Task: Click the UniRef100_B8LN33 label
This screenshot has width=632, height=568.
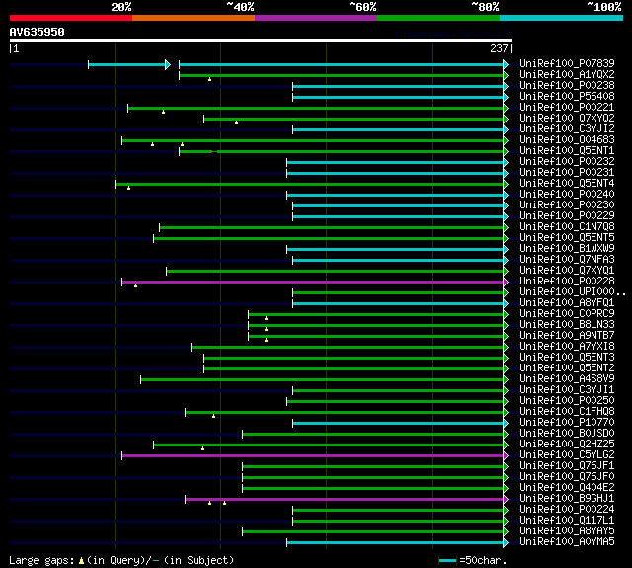Action: [x=567, y=325]
